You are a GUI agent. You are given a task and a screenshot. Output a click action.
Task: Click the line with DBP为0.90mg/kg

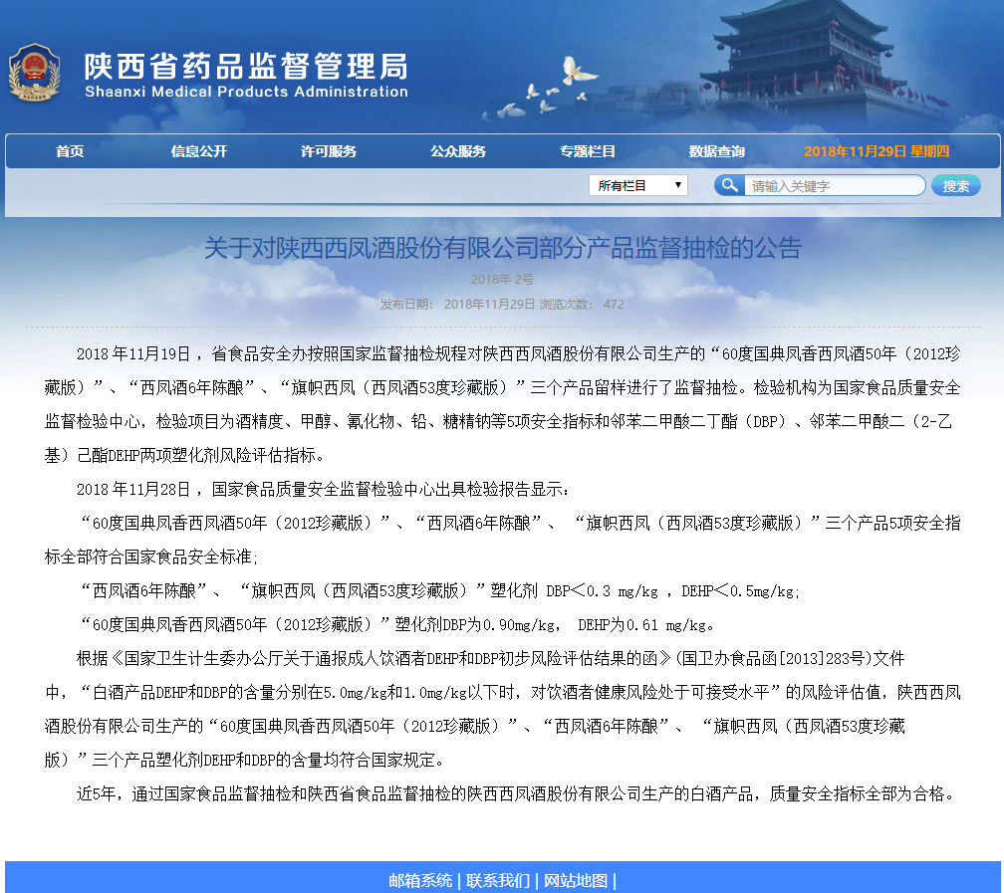[397, 624]
